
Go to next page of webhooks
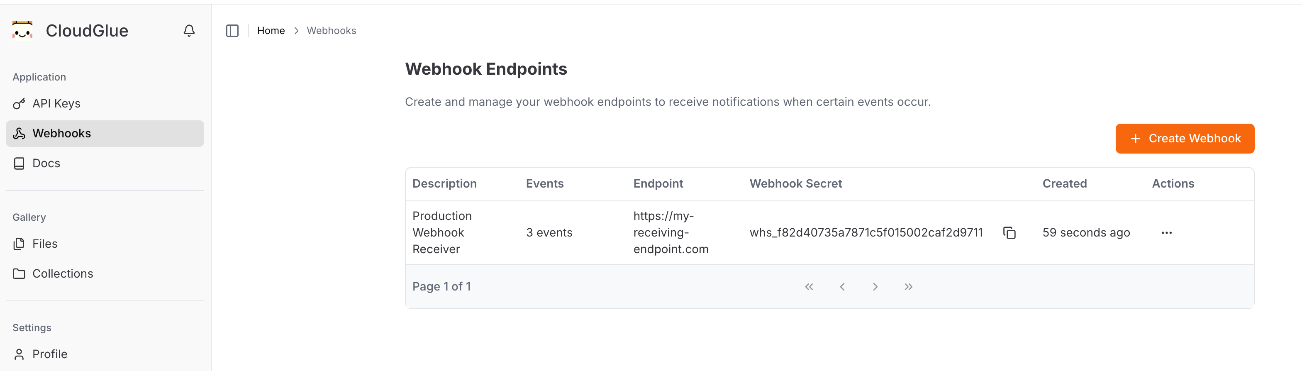pos(875,287)
